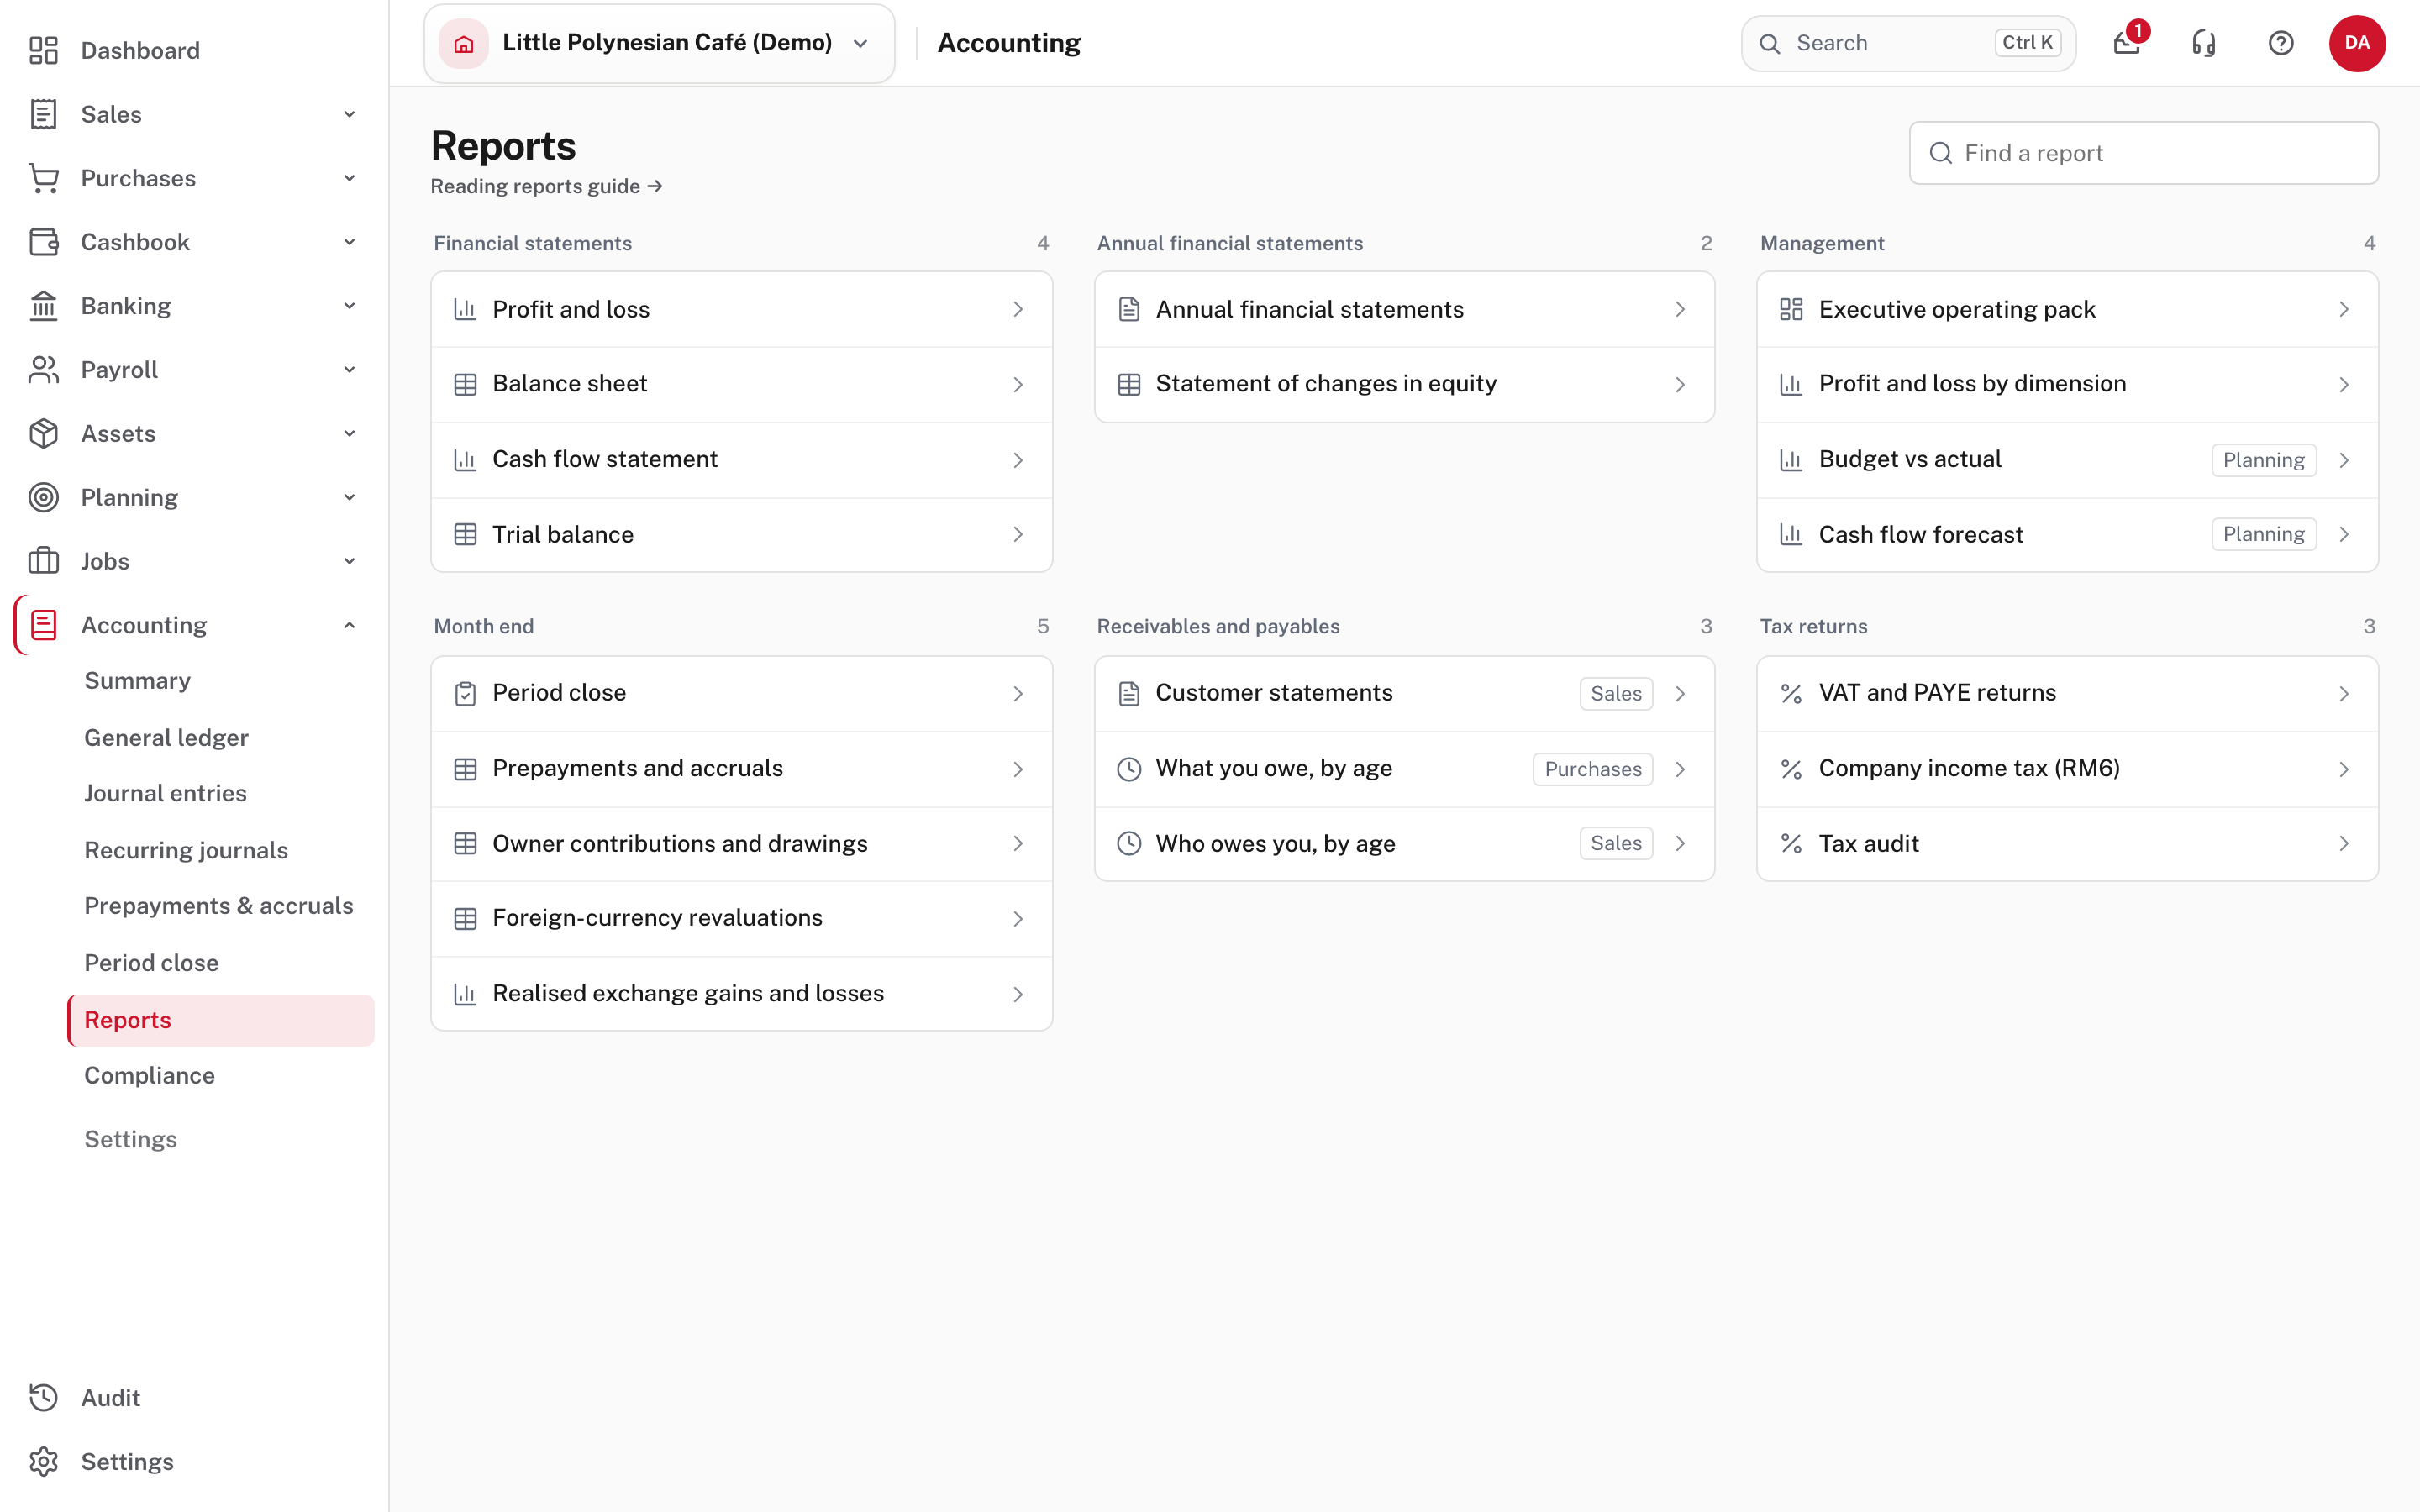Open the Budget vs actual report
2420x1512 pixels.
coord(2067,459)
